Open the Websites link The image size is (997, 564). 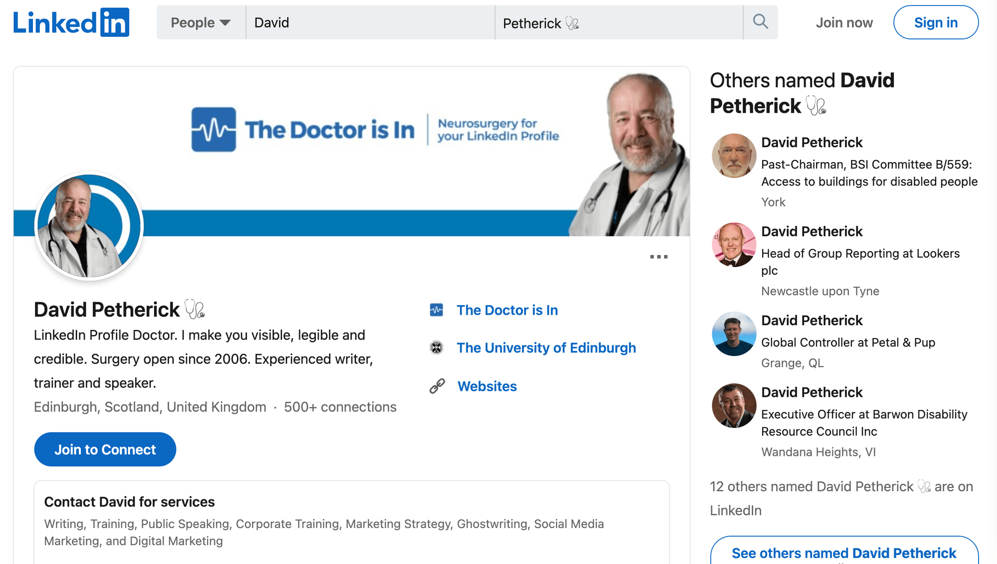click(x=487, y=386)
